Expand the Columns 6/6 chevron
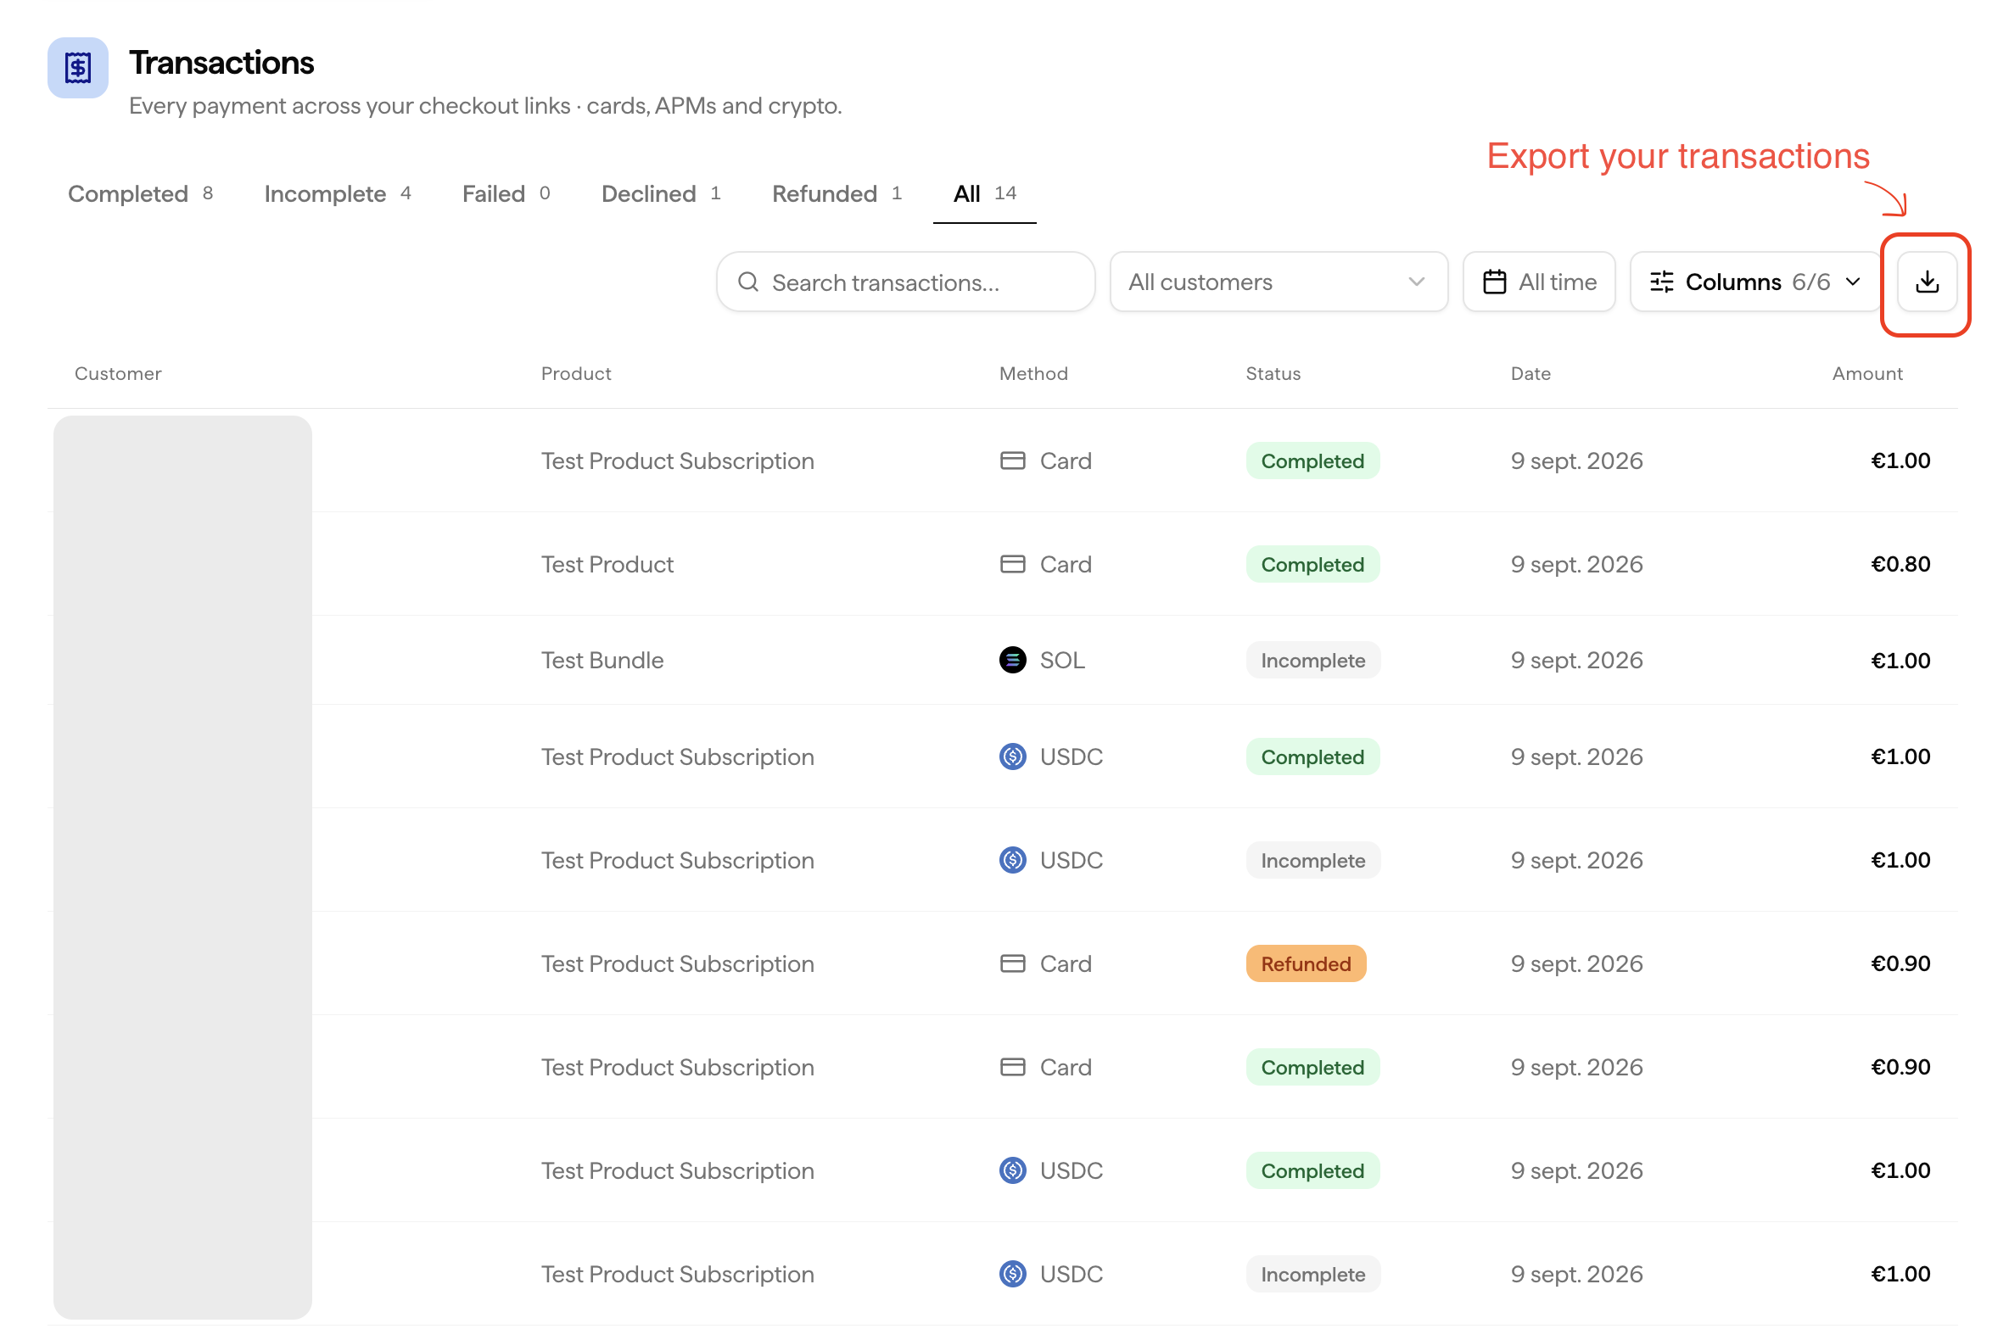The width and height of the screenshot is (2009, 1340). coord(1852,282)
